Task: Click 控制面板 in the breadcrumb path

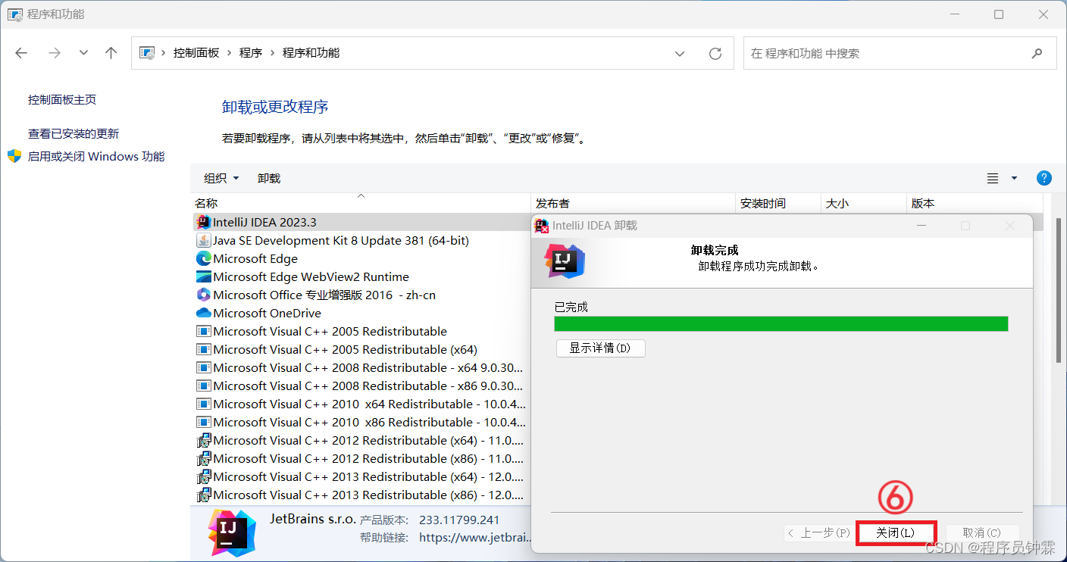Action: tap(196, 53)
